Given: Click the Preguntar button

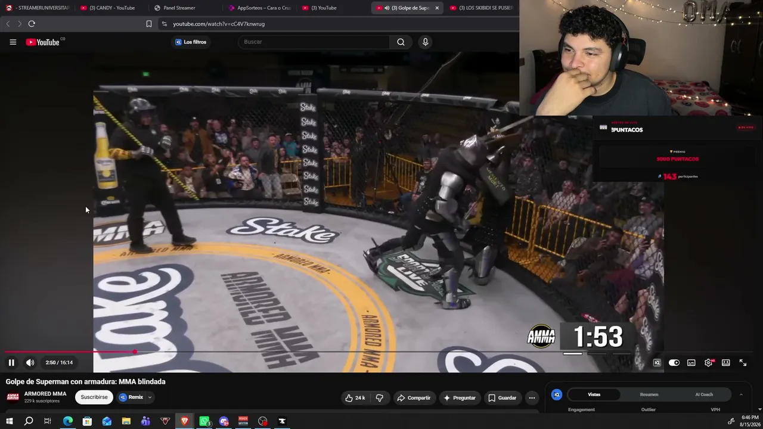Looking at the screenshot, I should point(459,398).
